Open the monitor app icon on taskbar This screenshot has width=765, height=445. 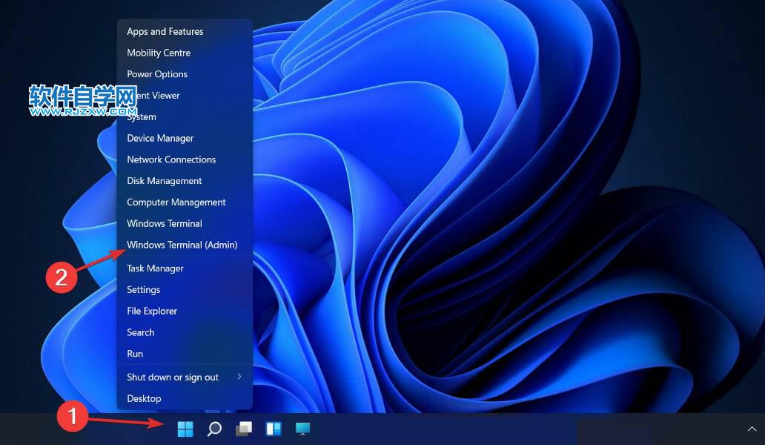coord(302,429)
